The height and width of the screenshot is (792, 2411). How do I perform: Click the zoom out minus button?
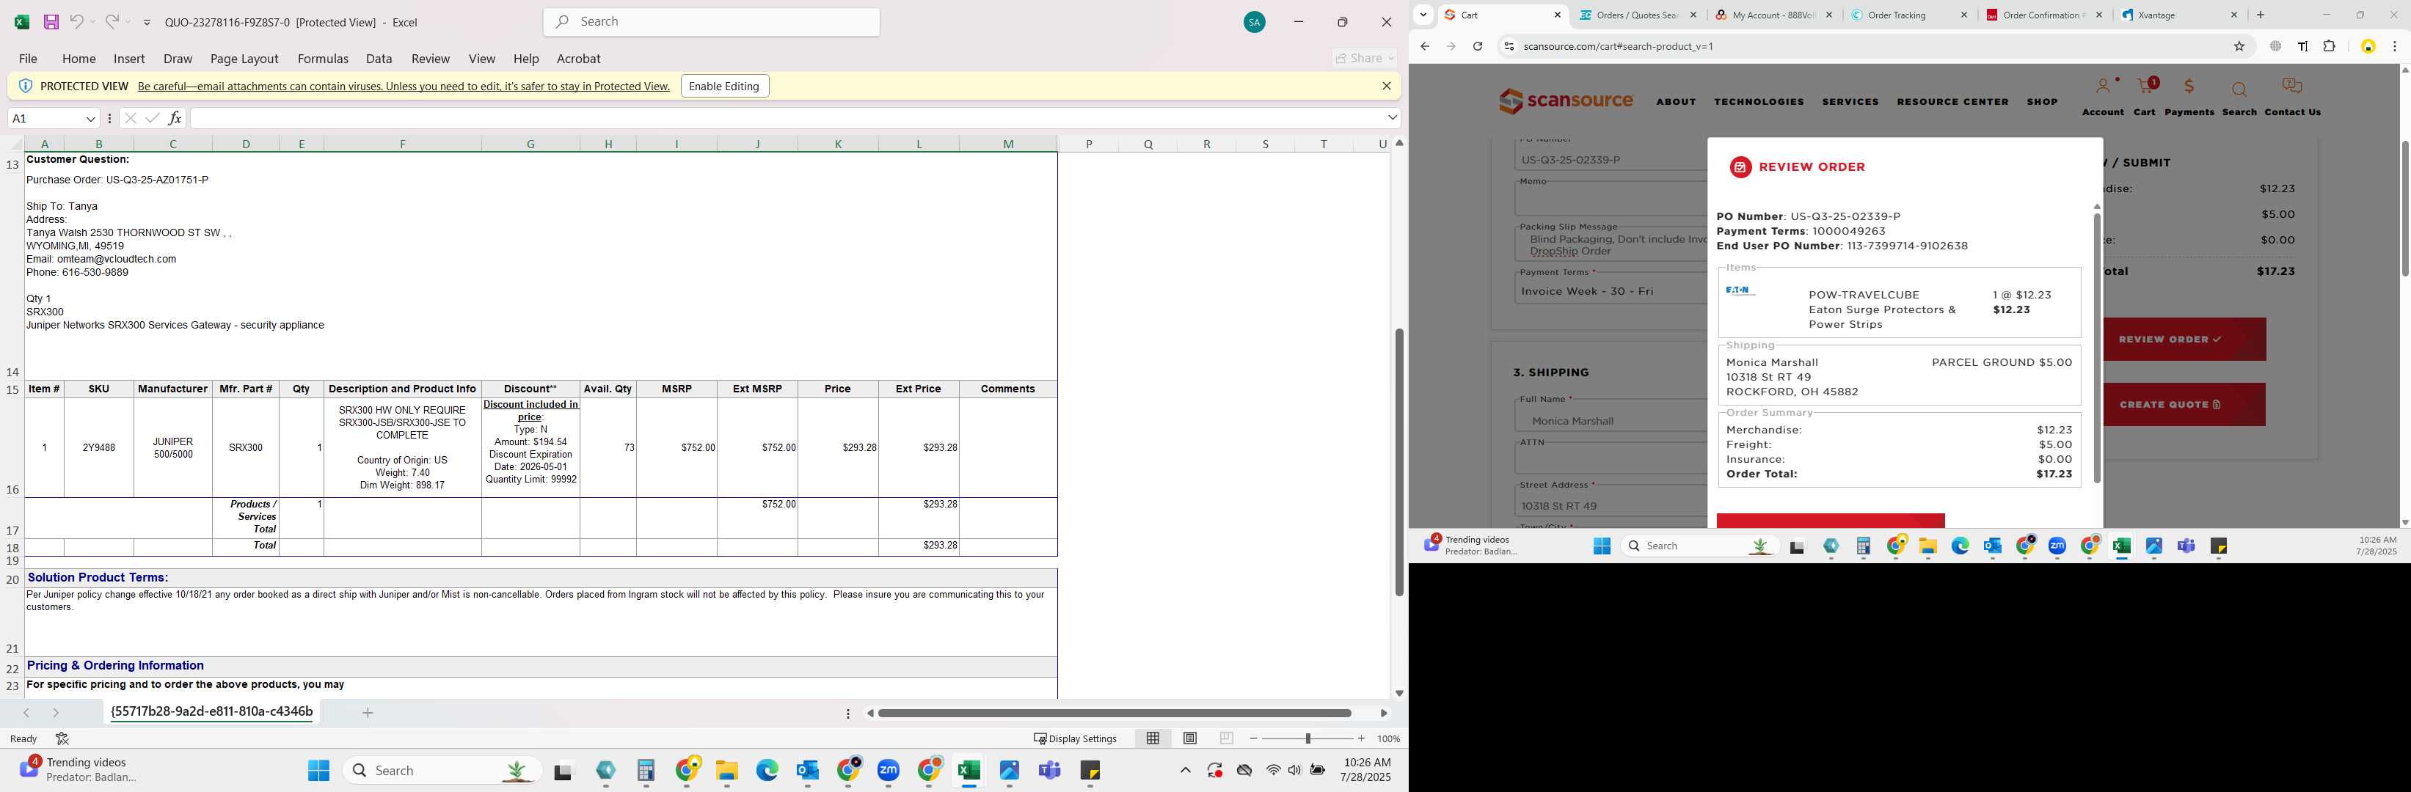pos(1253,738)
